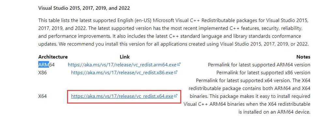The width and height of the screenshot is (334, 118).
Task: Select the Link column header
Action: [125, 57]
